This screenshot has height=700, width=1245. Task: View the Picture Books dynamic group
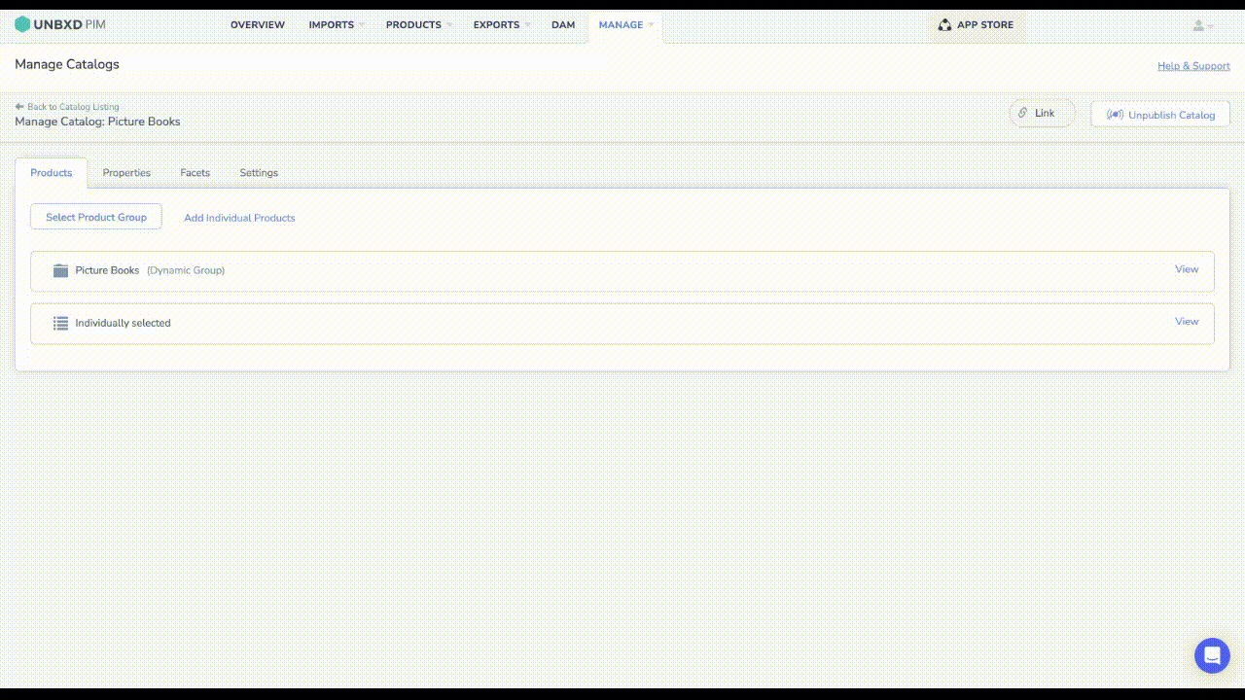pos(1187,269)
